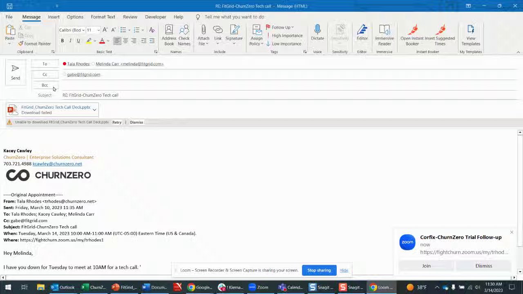This screenshot has width=523, height=294.
Task: Dismiss the download failed warning
Action: [x=136, y=122]
